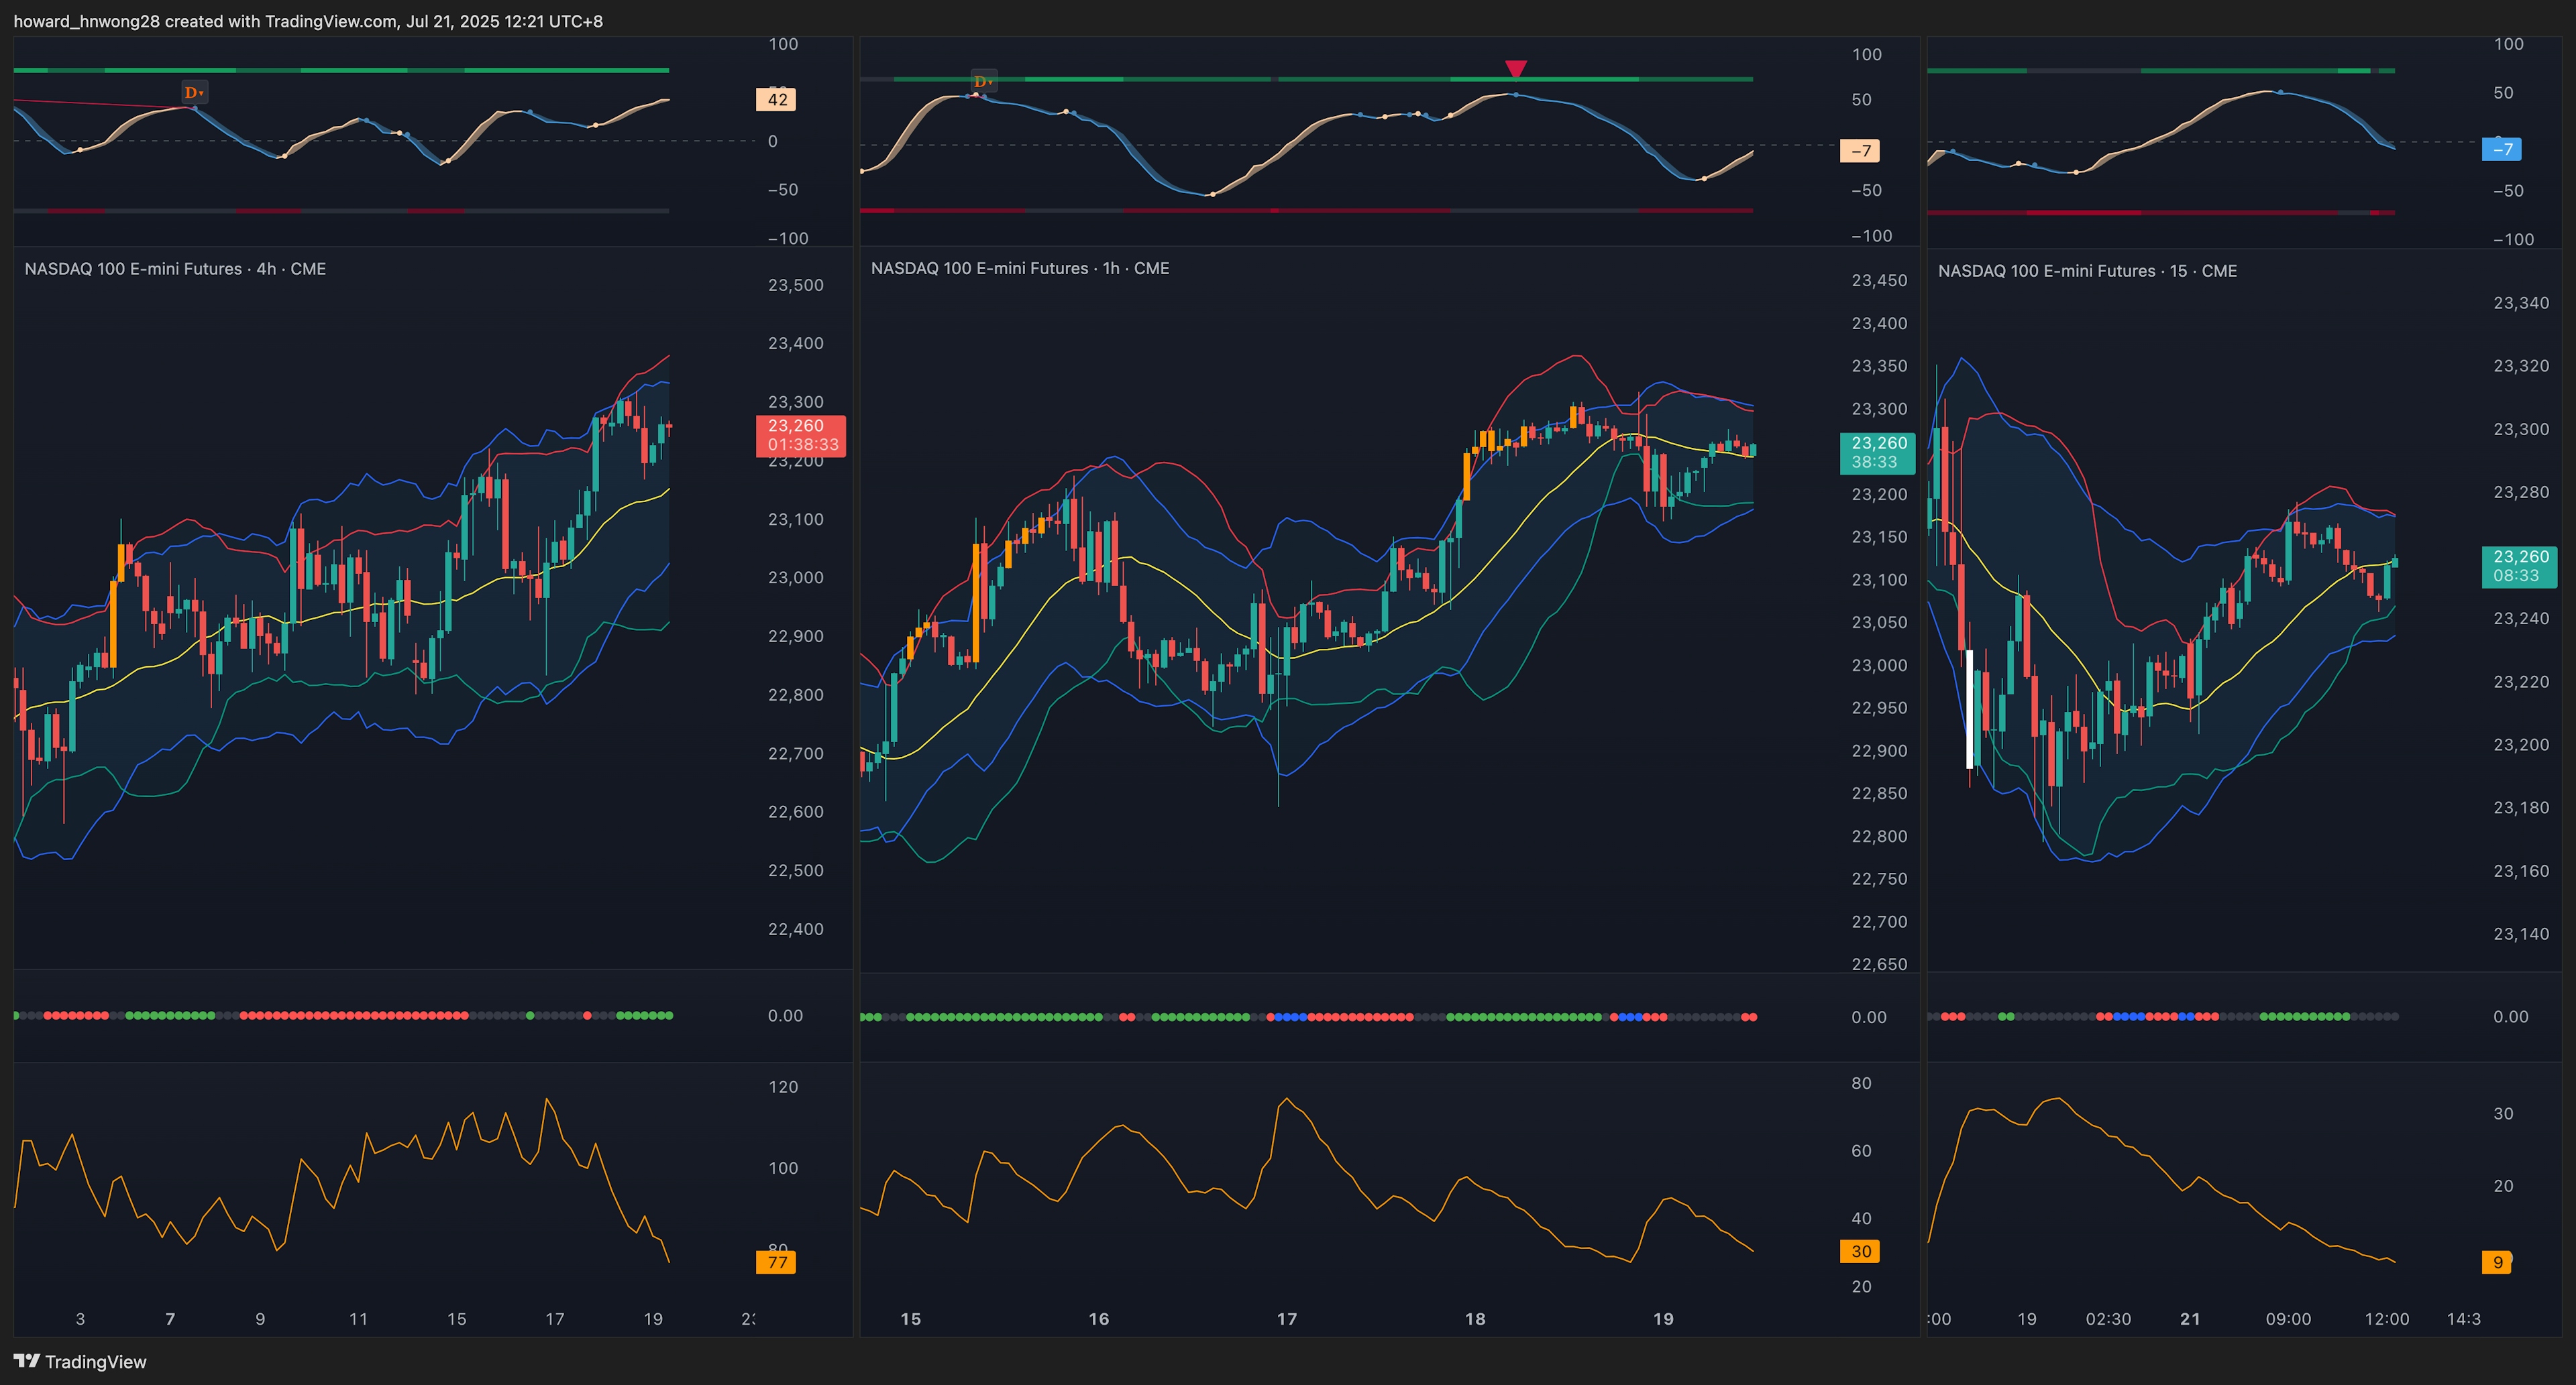Click the 23,500 price on 4h axis
This screenshot has height=1385, width=2576.
coord(795,285)
